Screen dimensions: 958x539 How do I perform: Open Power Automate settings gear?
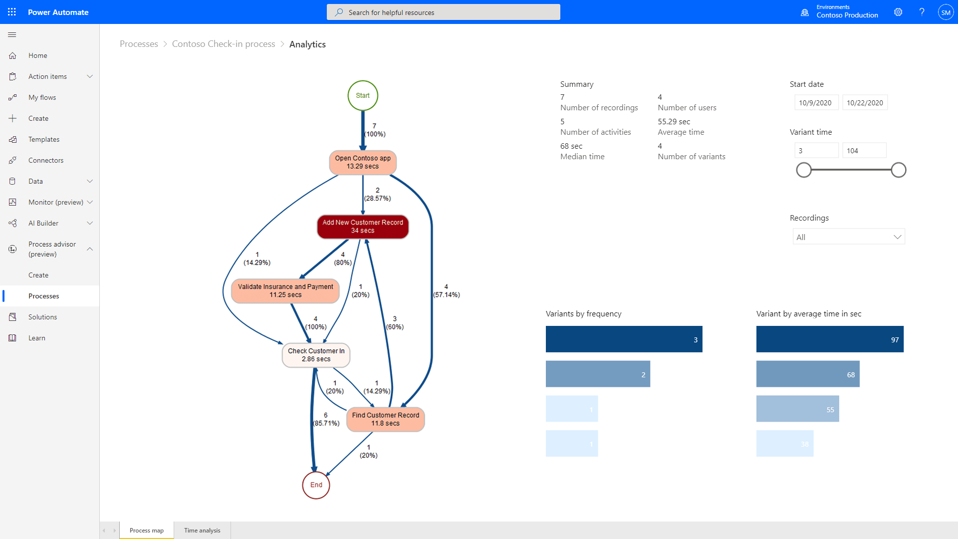pyautogui.click(x=898, y=12)
